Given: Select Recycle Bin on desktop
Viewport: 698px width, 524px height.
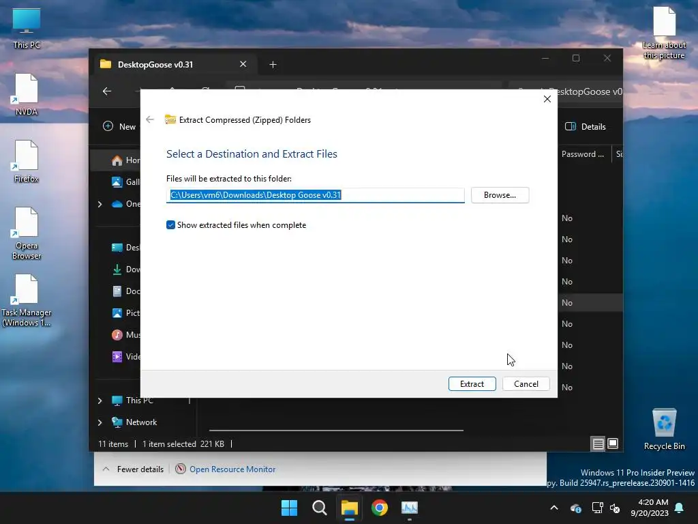Looking at the screenshot, I should click(664, 430).
